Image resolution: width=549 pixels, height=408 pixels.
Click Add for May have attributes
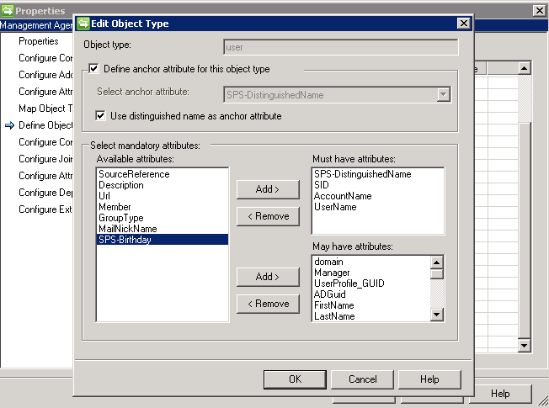(x=268, y=277)
